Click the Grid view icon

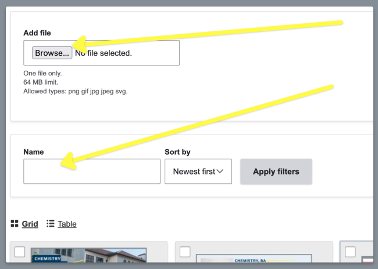15,224
